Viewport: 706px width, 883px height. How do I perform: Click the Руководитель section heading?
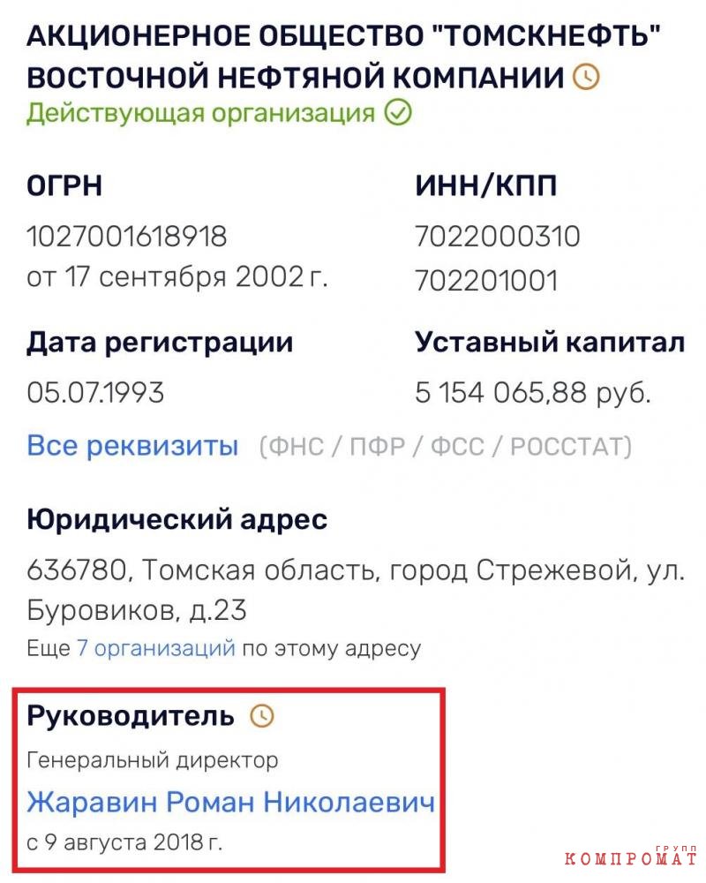click(130, 716)
